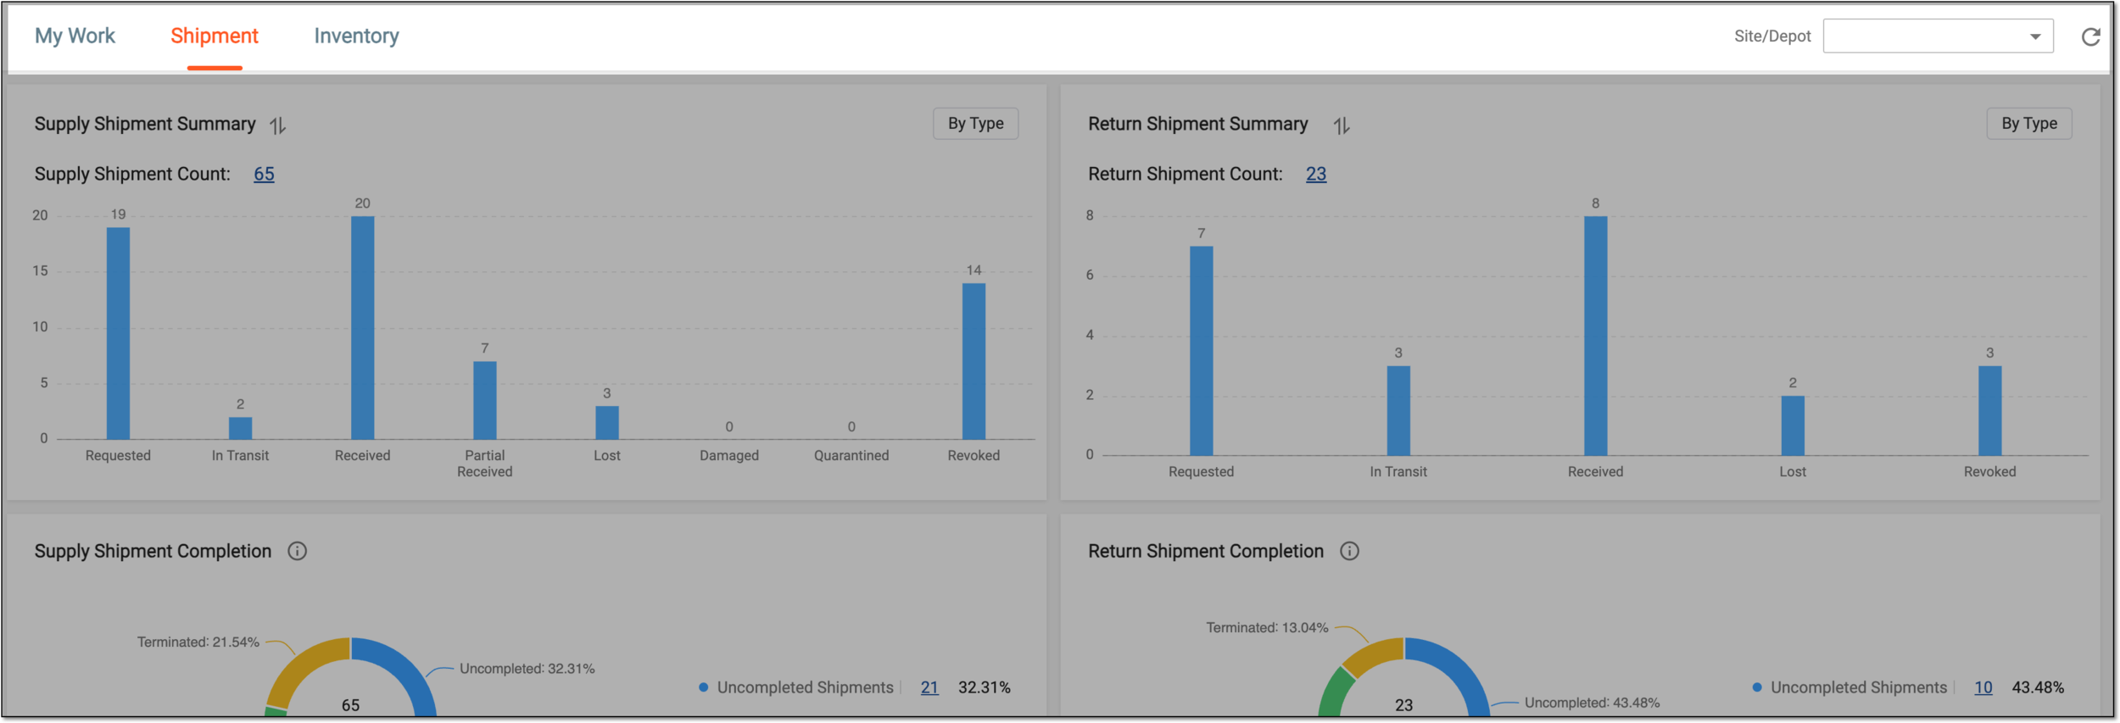
Task: Click the supply Requested bar with value 19
Action: click(x=118, y=333)
